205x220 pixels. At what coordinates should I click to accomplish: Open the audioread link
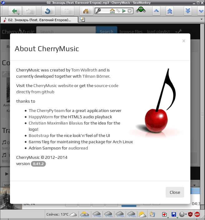tap(78, 148)
